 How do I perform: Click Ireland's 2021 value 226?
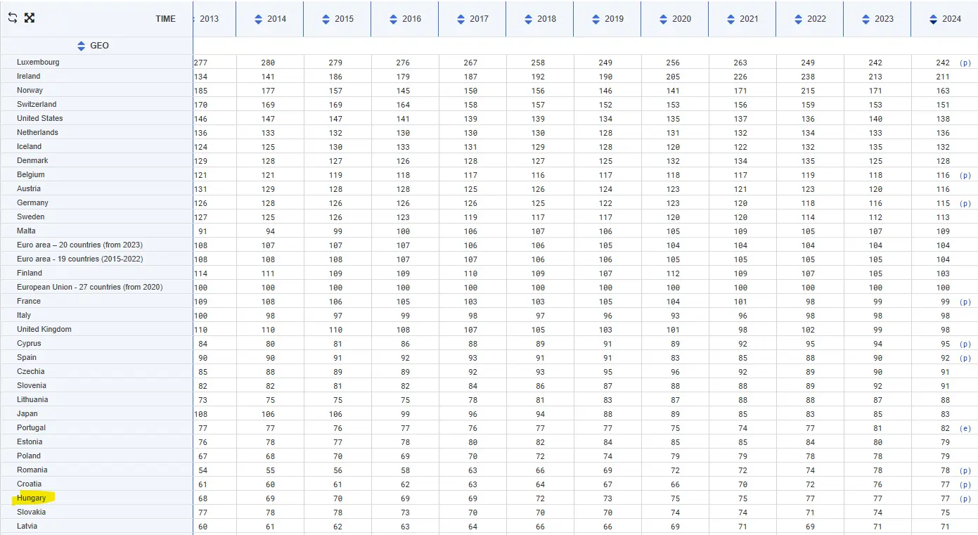click(740, 77)
